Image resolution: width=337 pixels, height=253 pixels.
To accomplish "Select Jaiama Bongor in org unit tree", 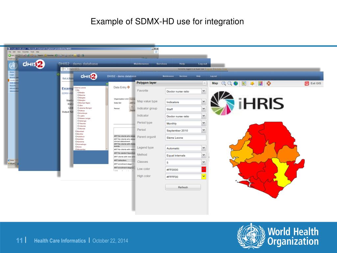I will pyautogui.click(x=85, y=108).
